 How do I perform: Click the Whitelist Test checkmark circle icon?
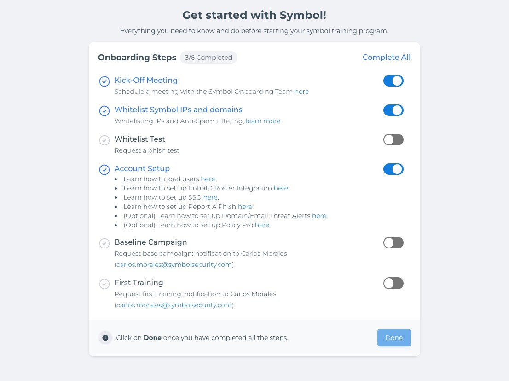(x=104, y=140)
